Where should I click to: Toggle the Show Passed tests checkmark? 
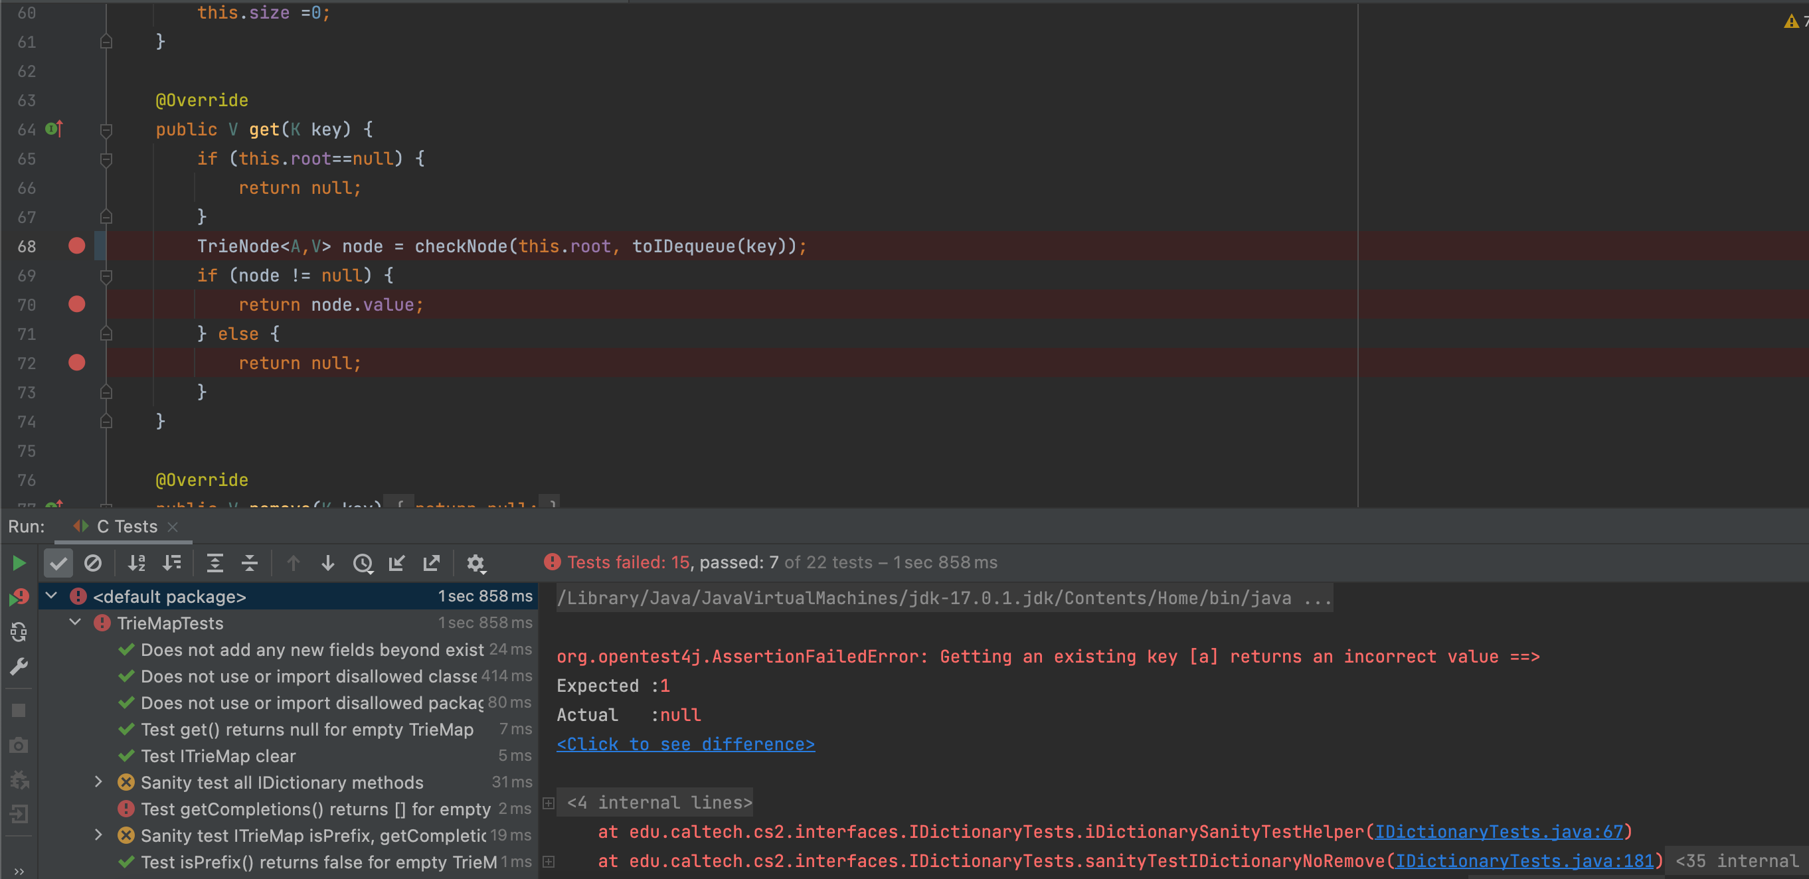(x=58, y=563)
